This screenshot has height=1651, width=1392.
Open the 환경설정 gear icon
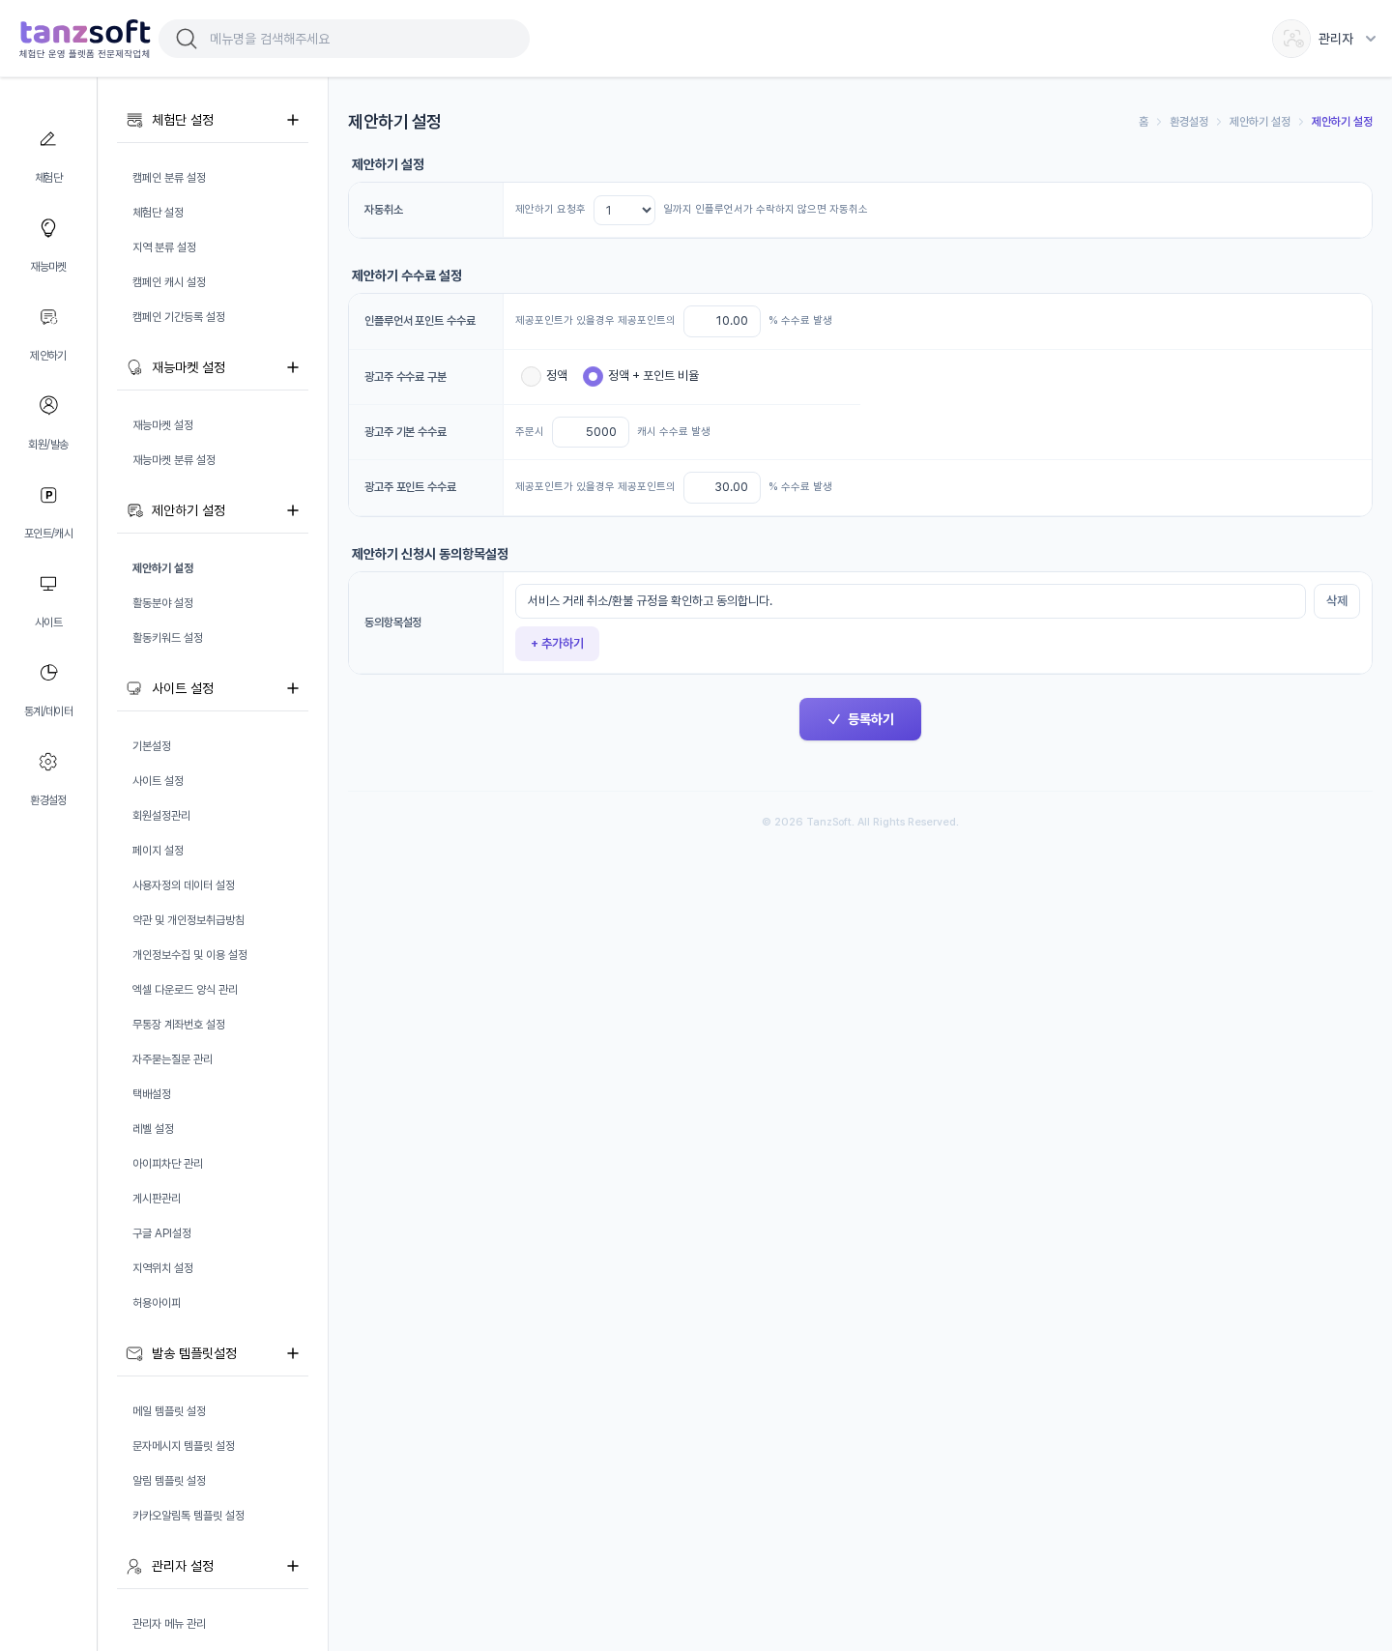48,762
